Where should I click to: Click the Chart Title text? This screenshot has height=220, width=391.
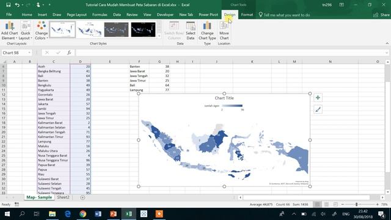click(224, 98)
